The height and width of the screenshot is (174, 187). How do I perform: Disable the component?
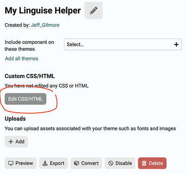[120, 163]
